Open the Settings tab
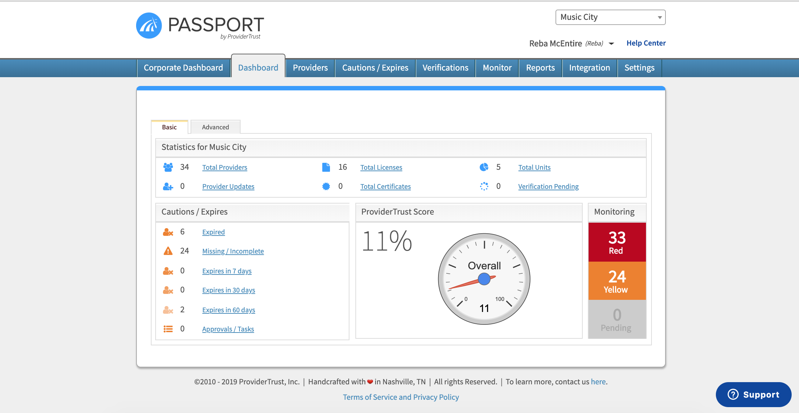Screen dimensions: 799x413 pyautogui.click(x=639, y=68)
